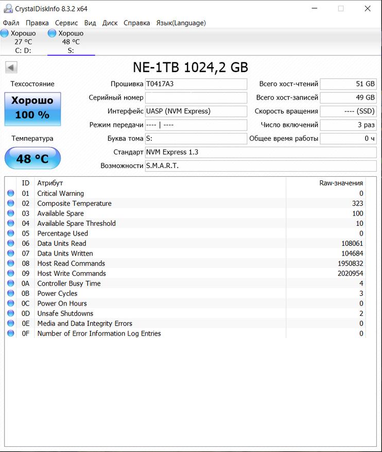Image resolution: width=382 pixels, height=452 pixels.
Task: Click the CrystalDiskInfo app icon in title bar
Action: click(x=8, y=9)
